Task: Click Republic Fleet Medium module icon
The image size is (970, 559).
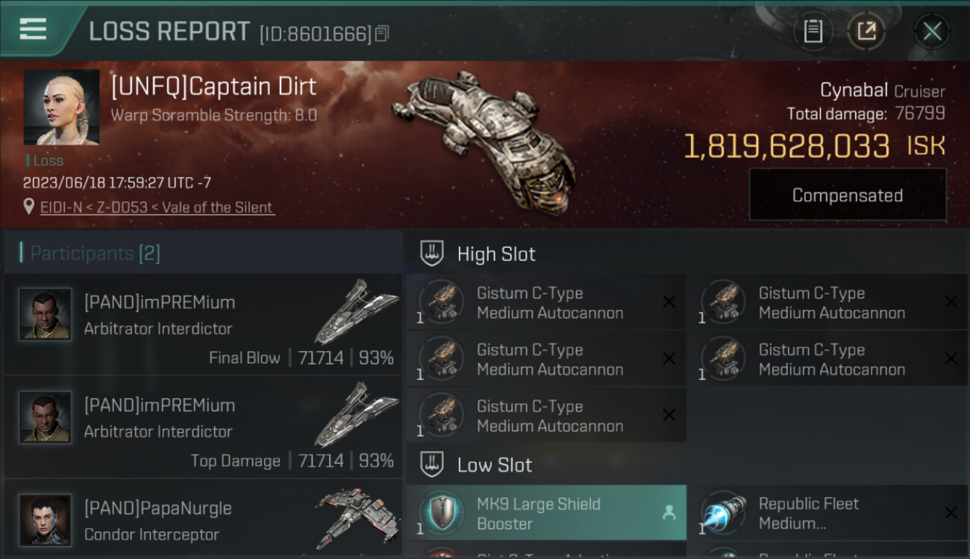Action: [x=723, y=513]
